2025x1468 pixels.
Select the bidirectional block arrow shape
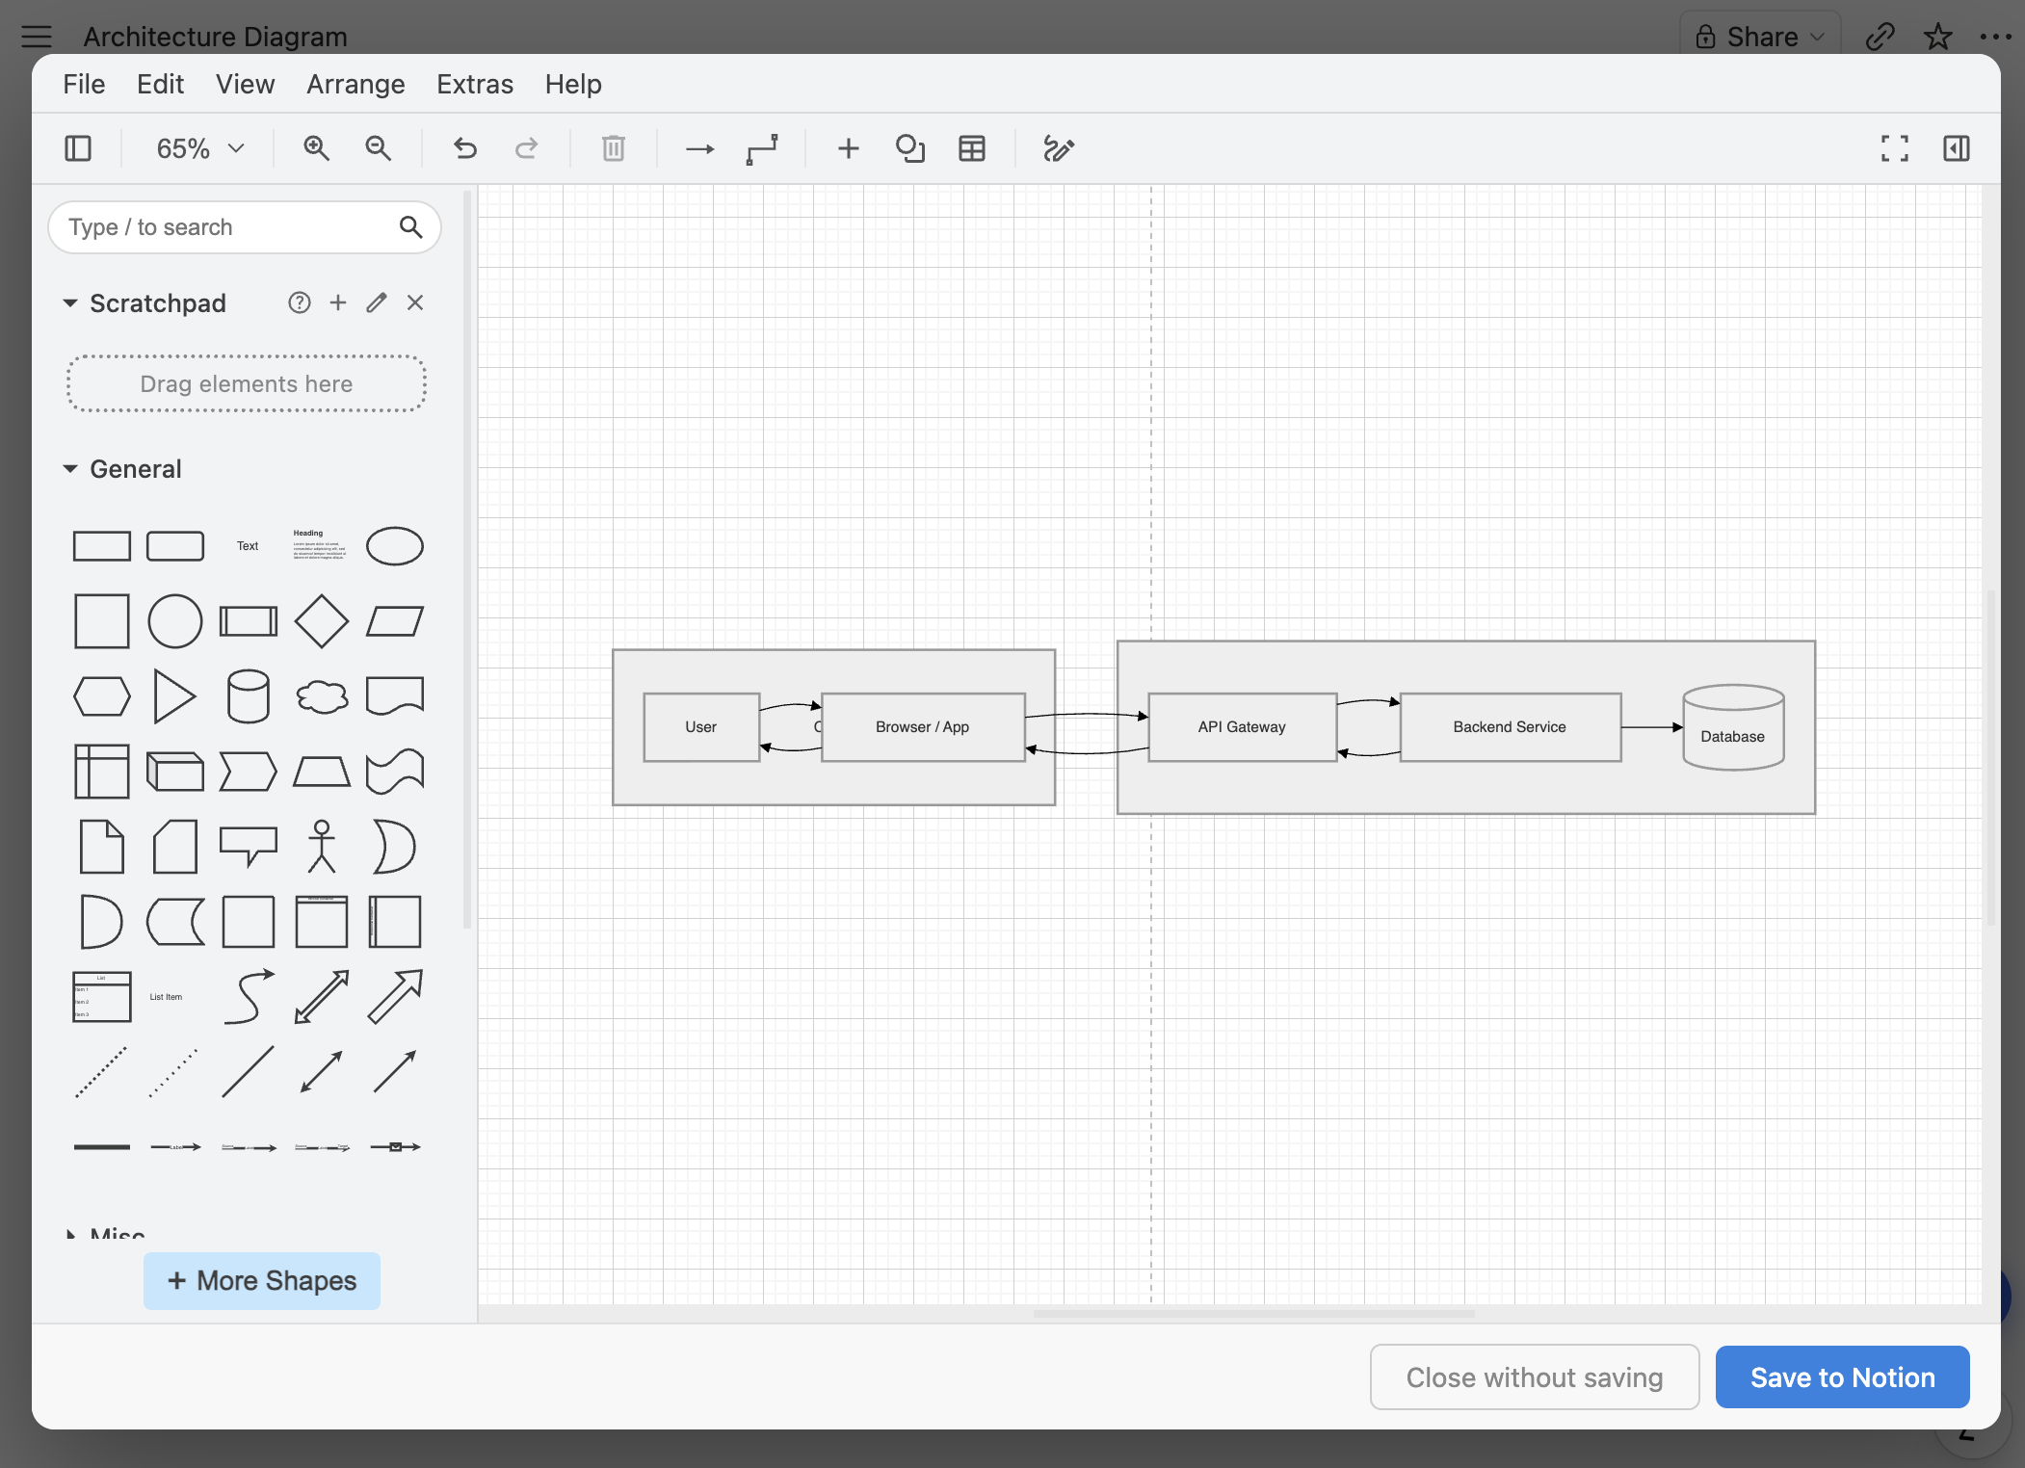tap(322, 996)
